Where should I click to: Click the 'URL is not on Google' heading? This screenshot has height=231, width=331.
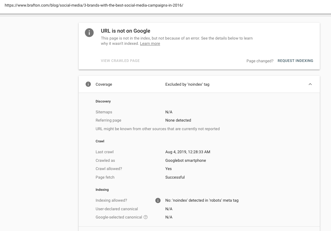126,31
